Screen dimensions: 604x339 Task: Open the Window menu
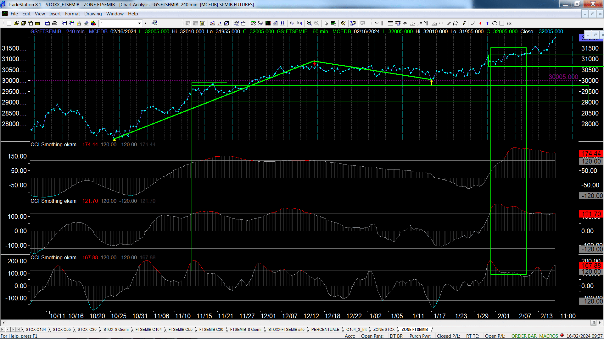tap(115, 14)
